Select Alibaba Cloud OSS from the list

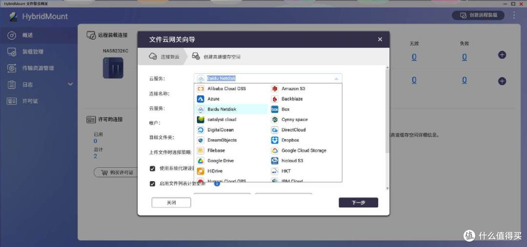[231, 89]
